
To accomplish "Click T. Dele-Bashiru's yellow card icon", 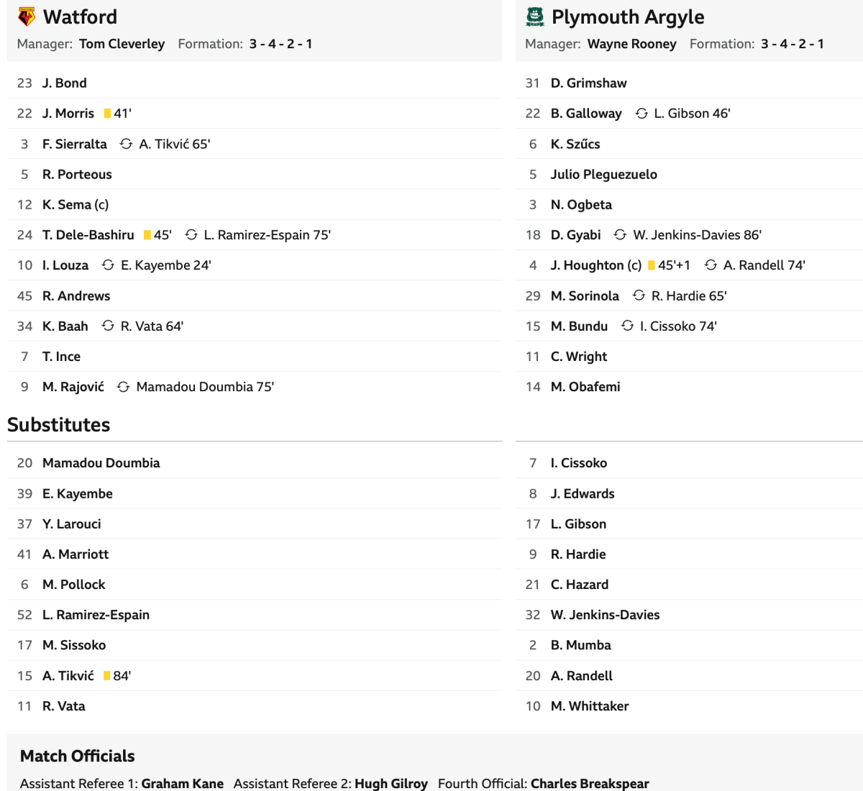I will 147,235.
